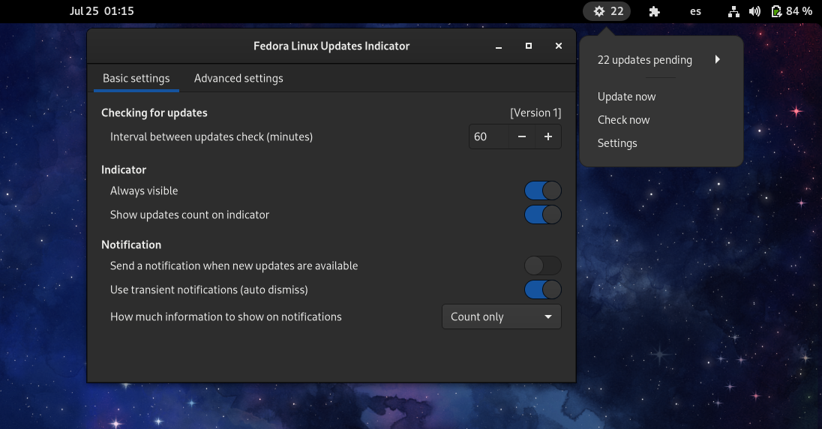The width and height of the screenshot is (822, 429).
Task: Click How much information to show label
Action: [226, 316]
